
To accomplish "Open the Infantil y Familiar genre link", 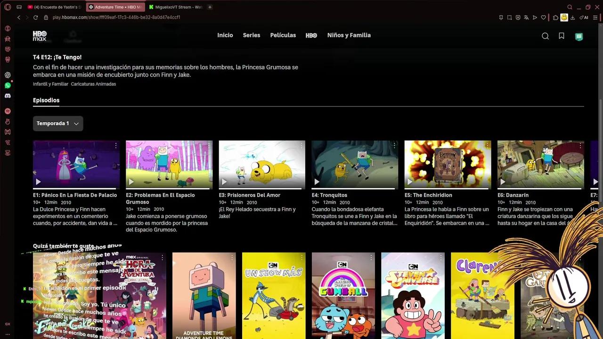I will coord(50,84).
